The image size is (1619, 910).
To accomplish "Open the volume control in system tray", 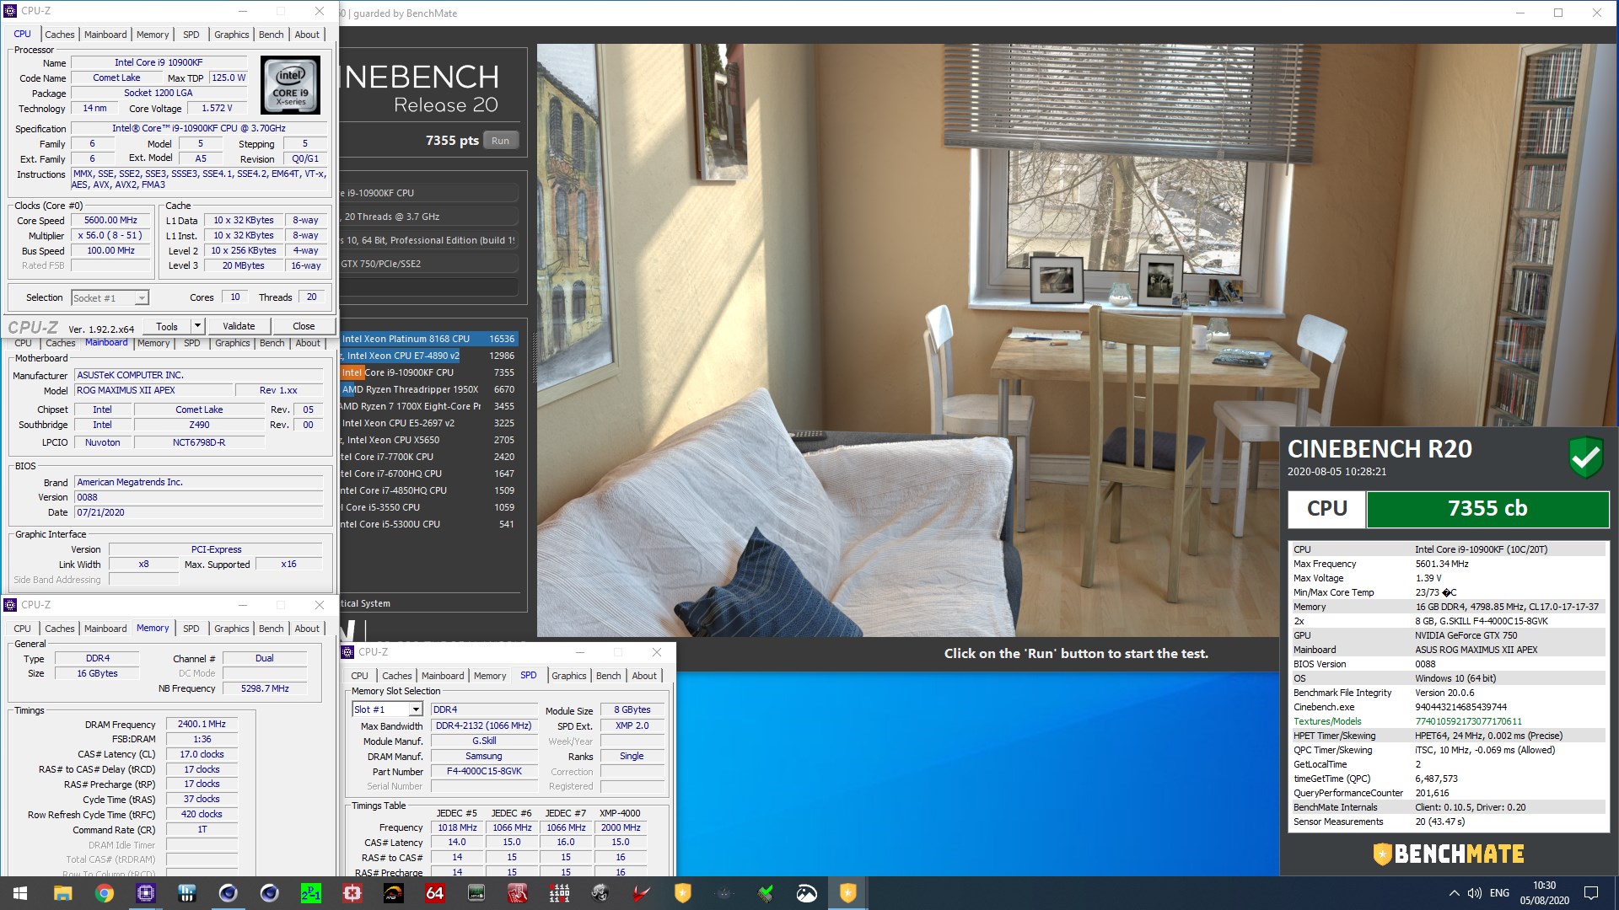I will tap(1474, 893).
